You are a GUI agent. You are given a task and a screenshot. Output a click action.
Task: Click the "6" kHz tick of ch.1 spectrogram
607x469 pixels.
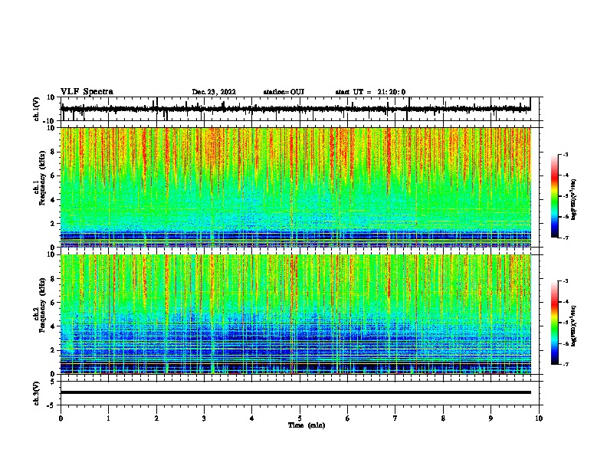[54, 175]
